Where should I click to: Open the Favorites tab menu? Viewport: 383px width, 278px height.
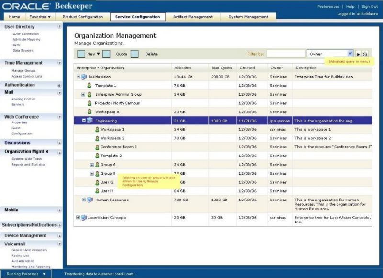[x=40, y=17]
